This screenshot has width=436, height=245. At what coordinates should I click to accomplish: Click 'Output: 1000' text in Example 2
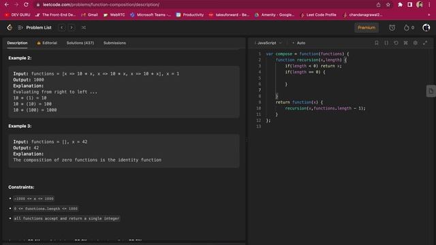[29, 80]
